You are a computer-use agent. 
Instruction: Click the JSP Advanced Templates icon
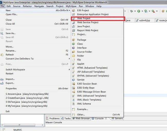tap(73, 72)
